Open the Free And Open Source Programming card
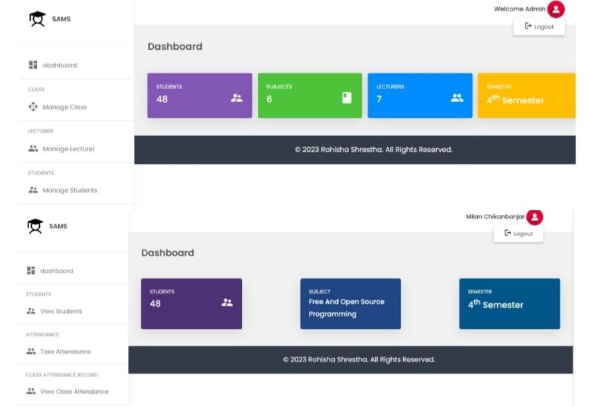The image size is (590, 407). (350, 304)
